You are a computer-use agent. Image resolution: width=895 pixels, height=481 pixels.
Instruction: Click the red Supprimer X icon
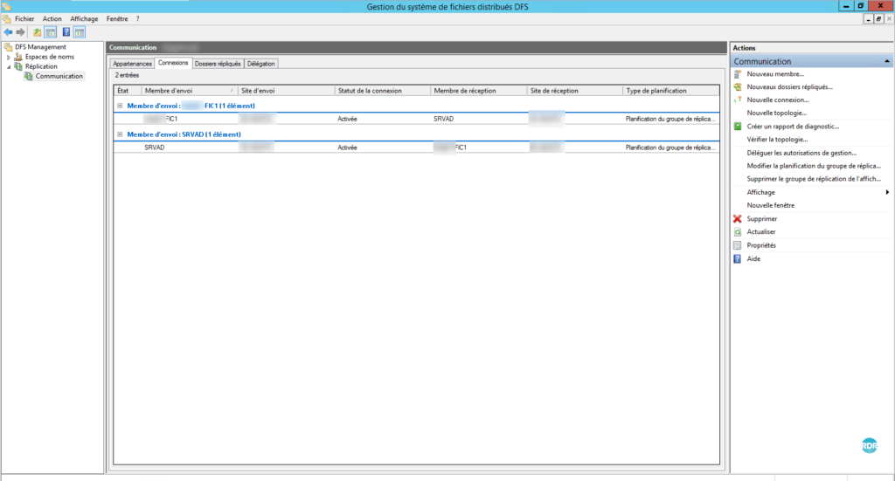coord(738,219)
